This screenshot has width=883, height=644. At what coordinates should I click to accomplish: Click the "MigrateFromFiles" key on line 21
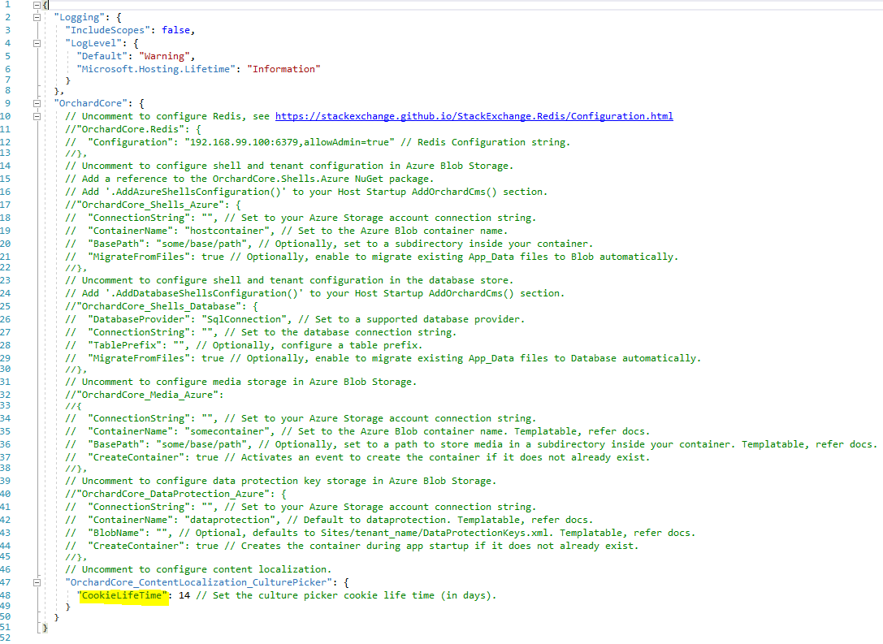pos(139,257)
